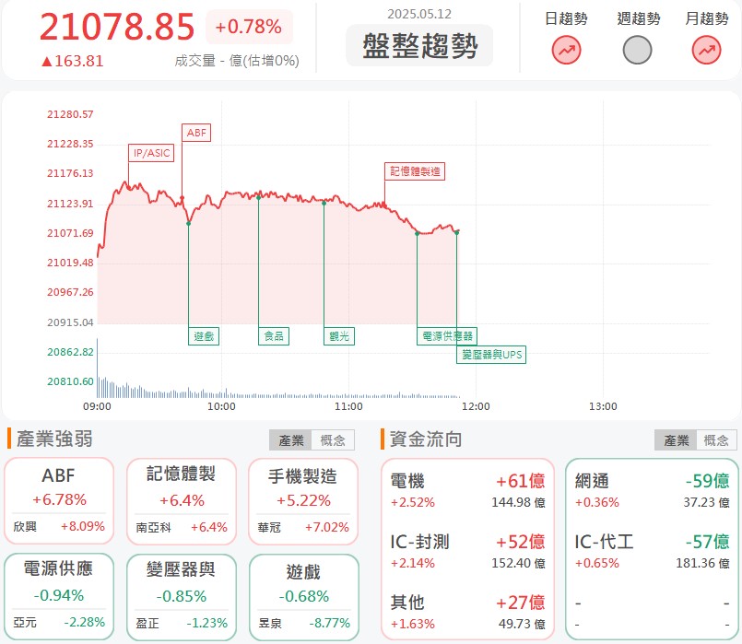Image resolution: width=742 pixels, height=644 pixels.
Task: Click stock 亞元 -2.28% row
Action: [x=59, y=622]
